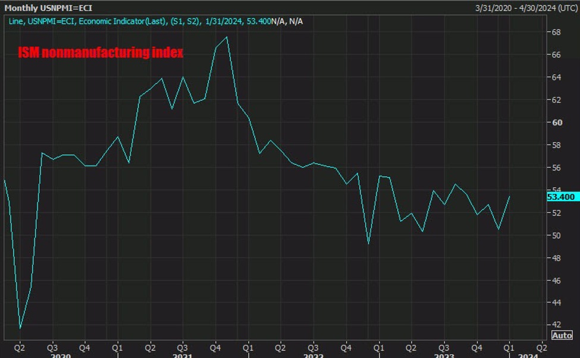Click the Monthly USNPMI=ECI chart title
Image resolution: width=580 pixels, height=358 pixels.
click(48, 8)
